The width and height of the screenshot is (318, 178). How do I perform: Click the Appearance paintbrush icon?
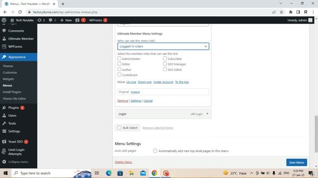click(x=4, y=57)
